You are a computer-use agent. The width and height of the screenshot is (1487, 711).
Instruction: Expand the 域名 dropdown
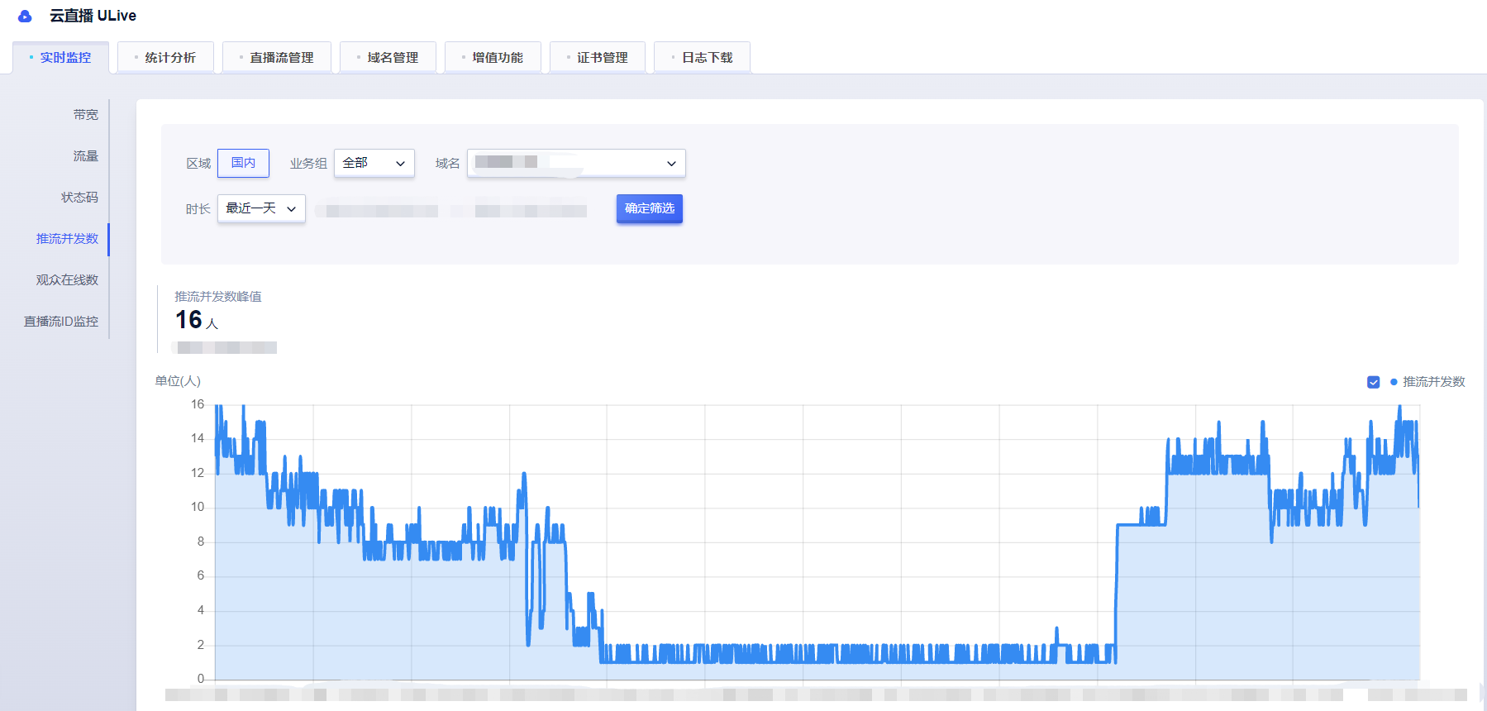(576, 163)
